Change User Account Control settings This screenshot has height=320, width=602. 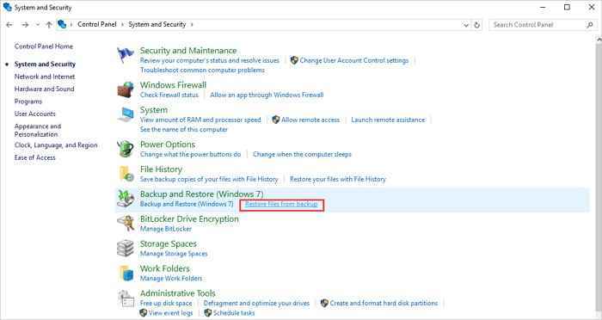(x=354, y=60)
